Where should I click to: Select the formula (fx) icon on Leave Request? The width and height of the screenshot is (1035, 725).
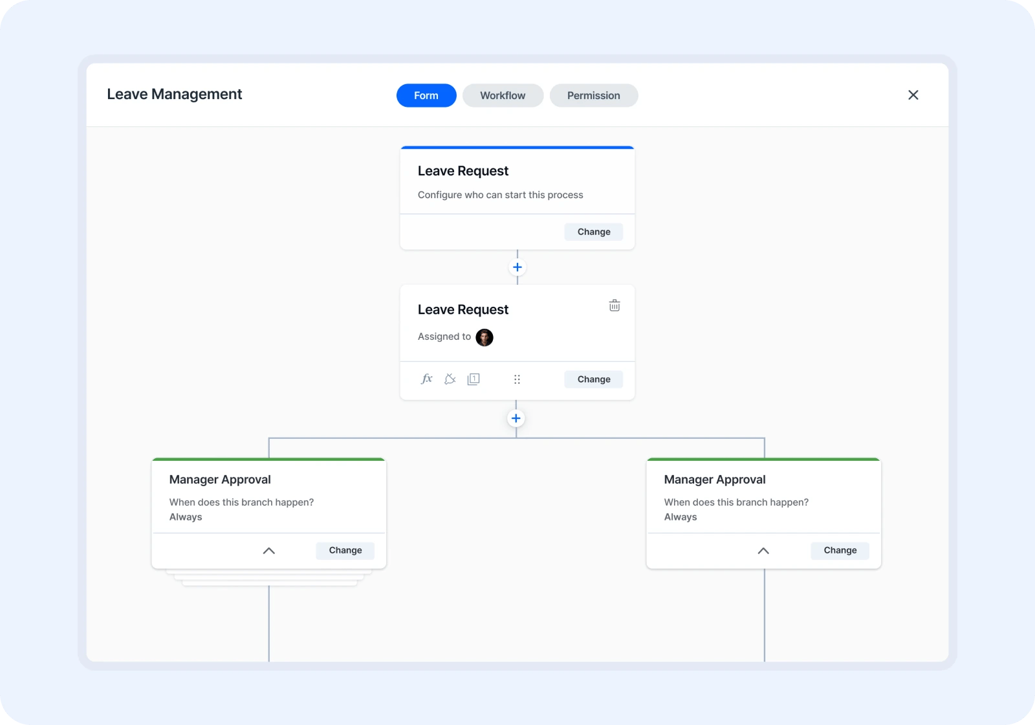[426, 379]
